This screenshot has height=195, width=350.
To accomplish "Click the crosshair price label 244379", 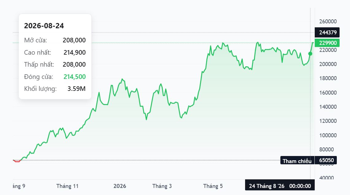I will (327, 32).
